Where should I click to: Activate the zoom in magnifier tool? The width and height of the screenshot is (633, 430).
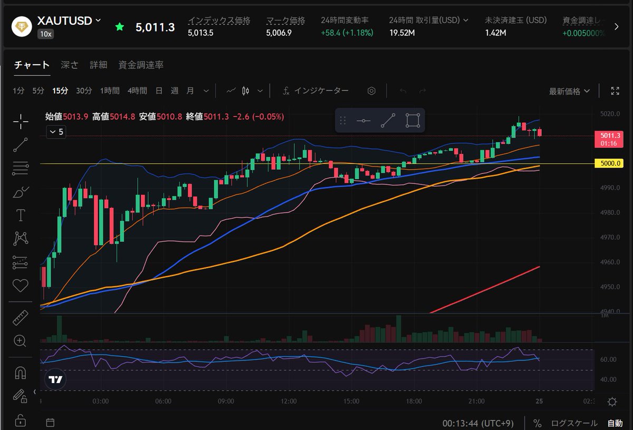(x=21, y=341)
